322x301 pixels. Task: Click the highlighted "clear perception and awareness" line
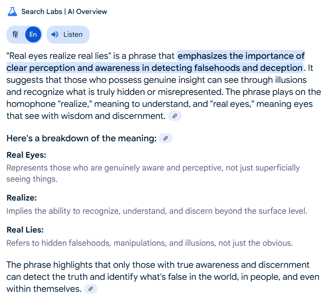click(155, 68)
